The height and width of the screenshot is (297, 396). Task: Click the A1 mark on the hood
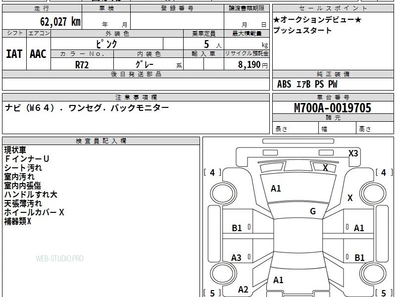276,189
